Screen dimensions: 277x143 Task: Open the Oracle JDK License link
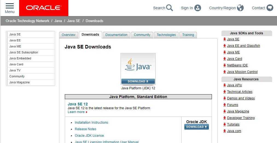coord(89,135)
